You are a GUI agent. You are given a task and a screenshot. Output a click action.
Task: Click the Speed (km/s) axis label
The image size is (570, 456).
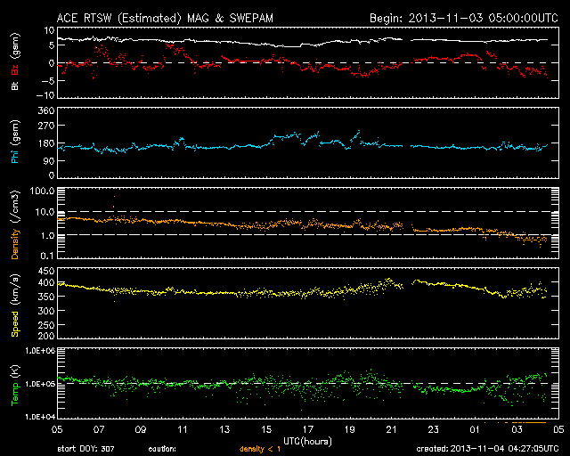pyautogui.click(x=15, y=306)
